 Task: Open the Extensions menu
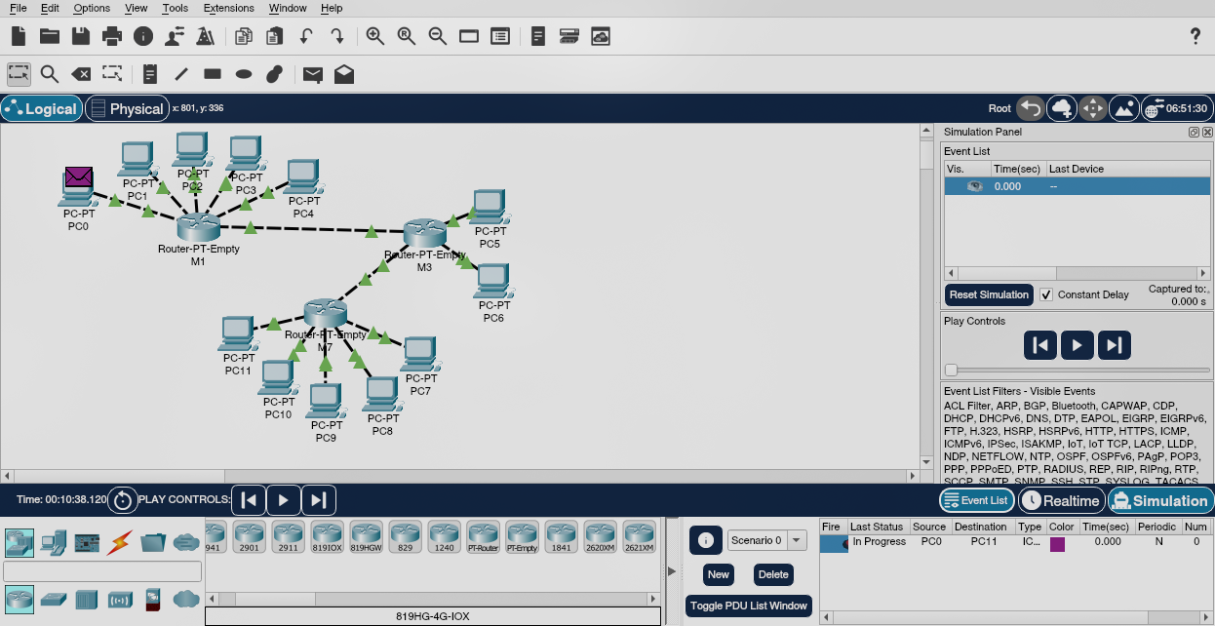tap(228, 8)
